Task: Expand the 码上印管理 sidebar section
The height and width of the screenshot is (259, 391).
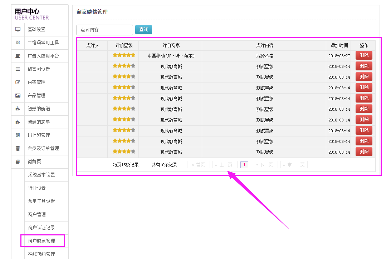Action: tap(39, 135)
